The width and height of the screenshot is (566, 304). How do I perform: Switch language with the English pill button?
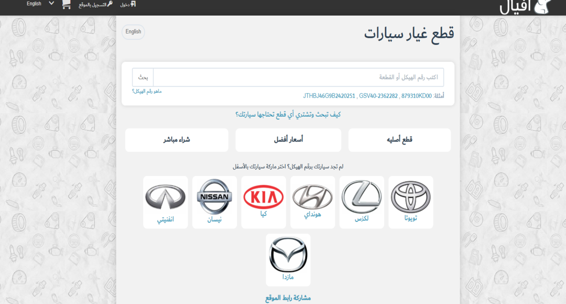(133, 32)
